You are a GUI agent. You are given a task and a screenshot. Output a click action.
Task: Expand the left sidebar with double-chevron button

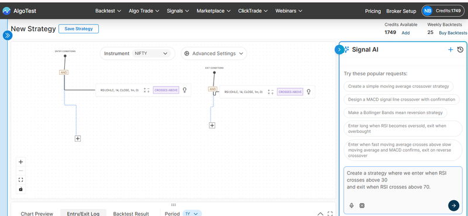pyautogui.click(x=7, y=36)
